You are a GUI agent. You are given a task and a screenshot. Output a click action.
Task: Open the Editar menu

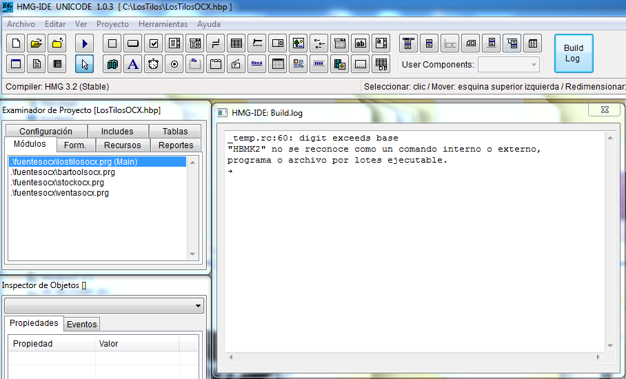[x=55, y=24]
